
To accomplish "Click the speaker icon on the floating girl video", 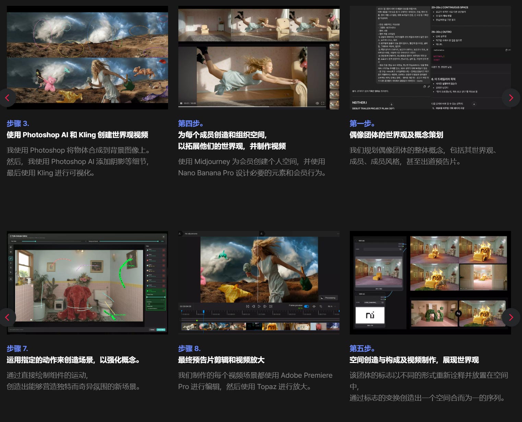I will 317,103.
